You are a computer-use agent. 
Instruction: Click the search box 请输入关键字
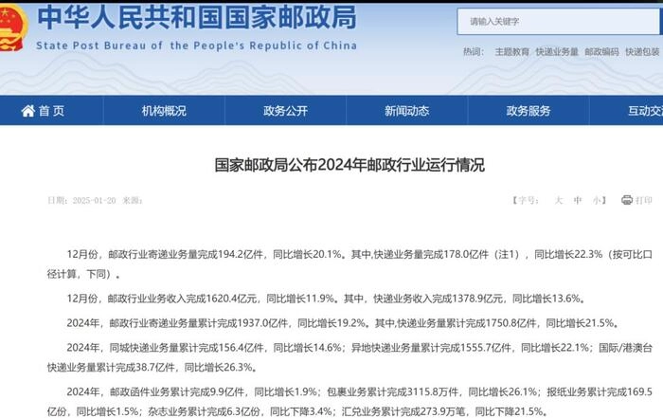[x=559, y=21]
